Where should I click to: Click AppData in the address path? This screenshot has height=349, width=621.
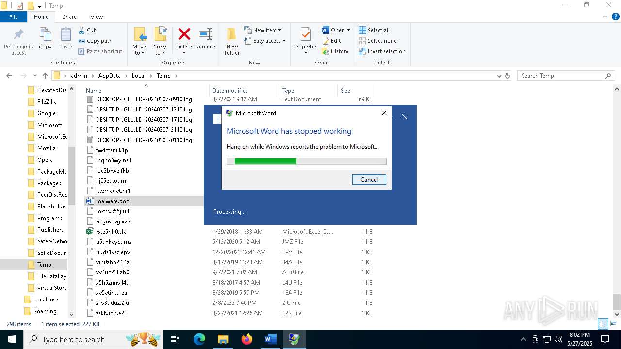(x=109, y=76)
